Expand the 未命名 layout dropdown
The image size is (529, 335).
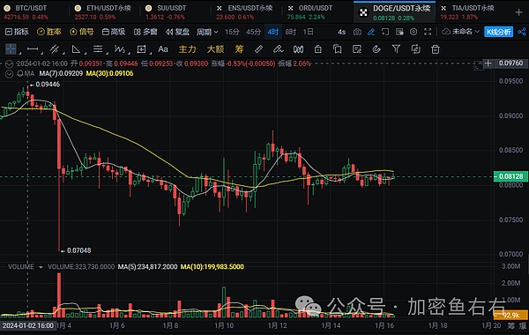tap(461, 32)
